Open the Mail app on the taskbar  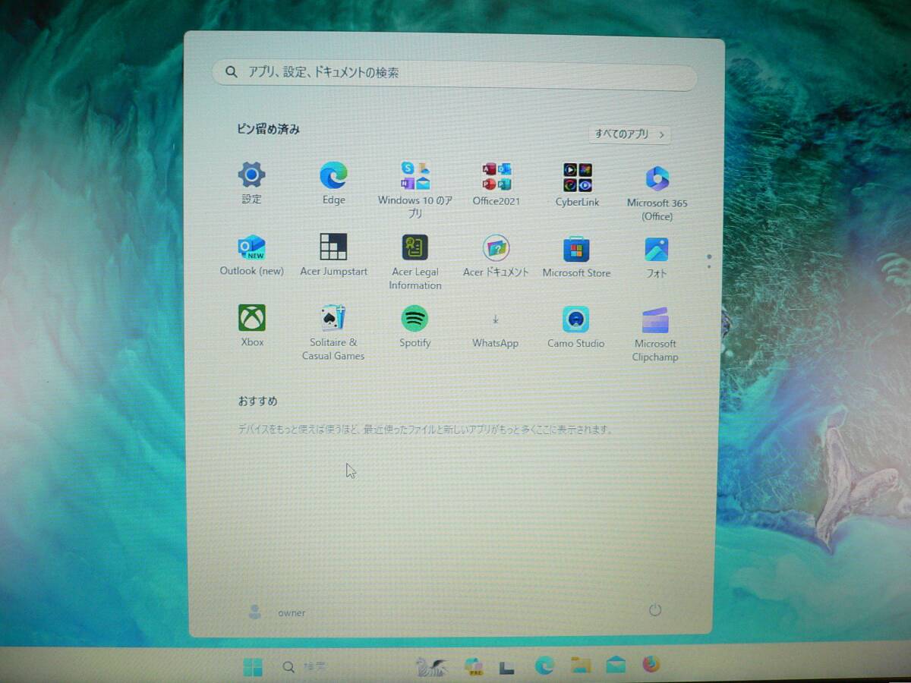click(616, 666)
